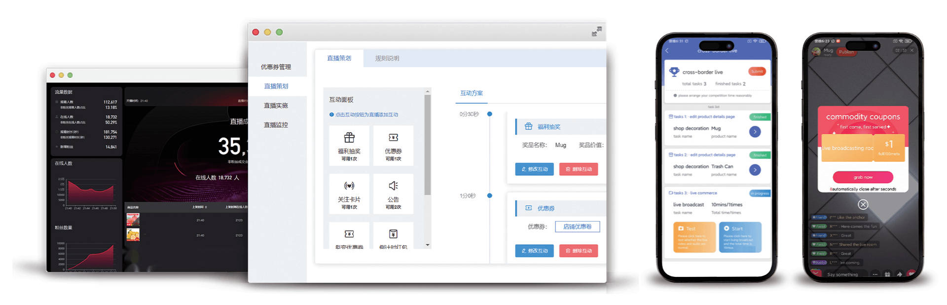
Task: Switch to the 规则说明 tab
Action: [x=387, y=58]
